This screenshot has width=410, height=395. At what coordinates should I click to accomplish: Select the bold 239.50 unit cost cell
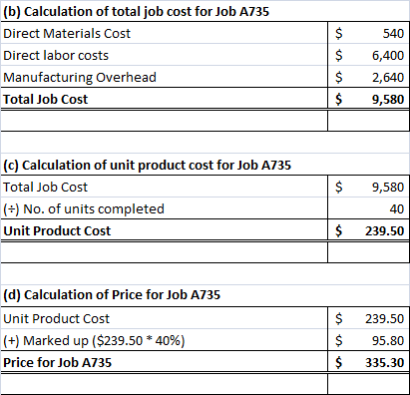point(368,230)
